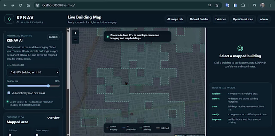Click the browser back arrow

5,5
